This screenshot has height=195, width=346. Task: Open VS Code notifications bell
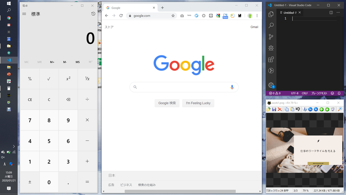(339, 93)
